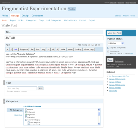
Task: Check the Examples category checkbox
Action: click(26, 117)
